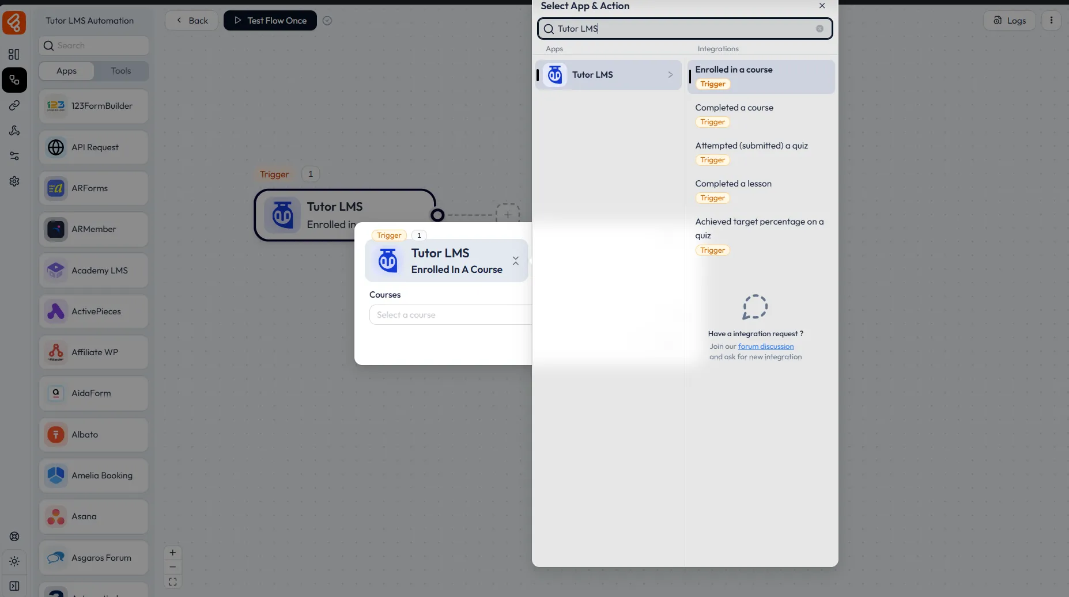The height and width of the screenshot is (597, 1069).
Task: Switch to the Apps tab
Action: (66, 71)
